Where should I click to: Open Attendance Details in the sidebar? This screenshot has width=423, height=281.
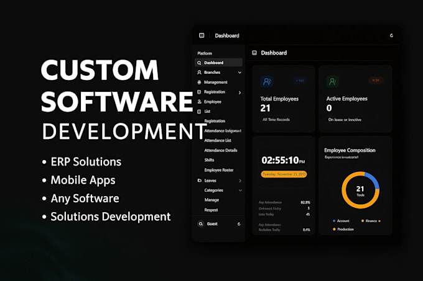(x=221, y=150)
